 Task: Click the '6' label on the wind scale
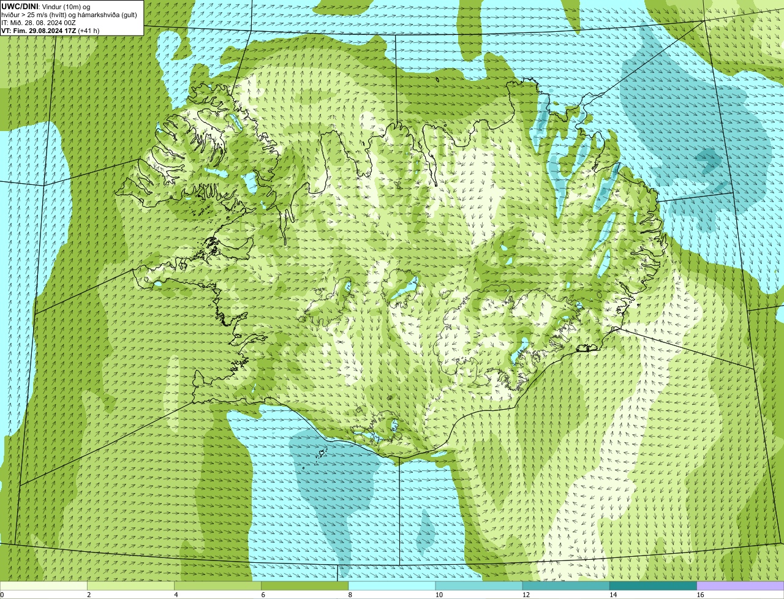263,595
